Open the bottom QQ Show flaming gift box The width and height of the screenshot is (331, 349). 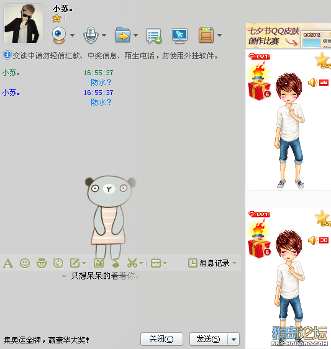260,239
